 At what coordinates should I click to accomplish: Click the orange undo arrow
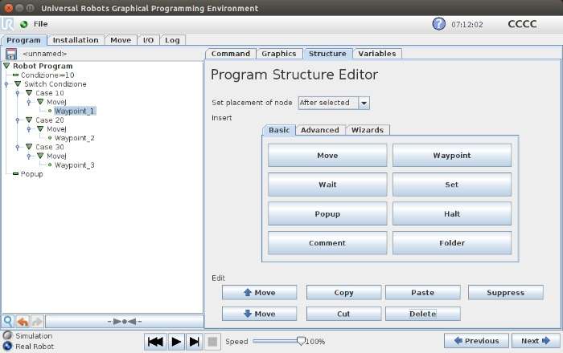23,321
